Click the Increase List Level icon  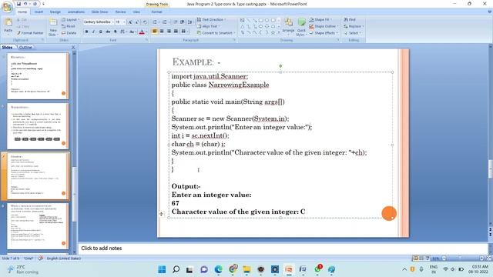point(183,22)
